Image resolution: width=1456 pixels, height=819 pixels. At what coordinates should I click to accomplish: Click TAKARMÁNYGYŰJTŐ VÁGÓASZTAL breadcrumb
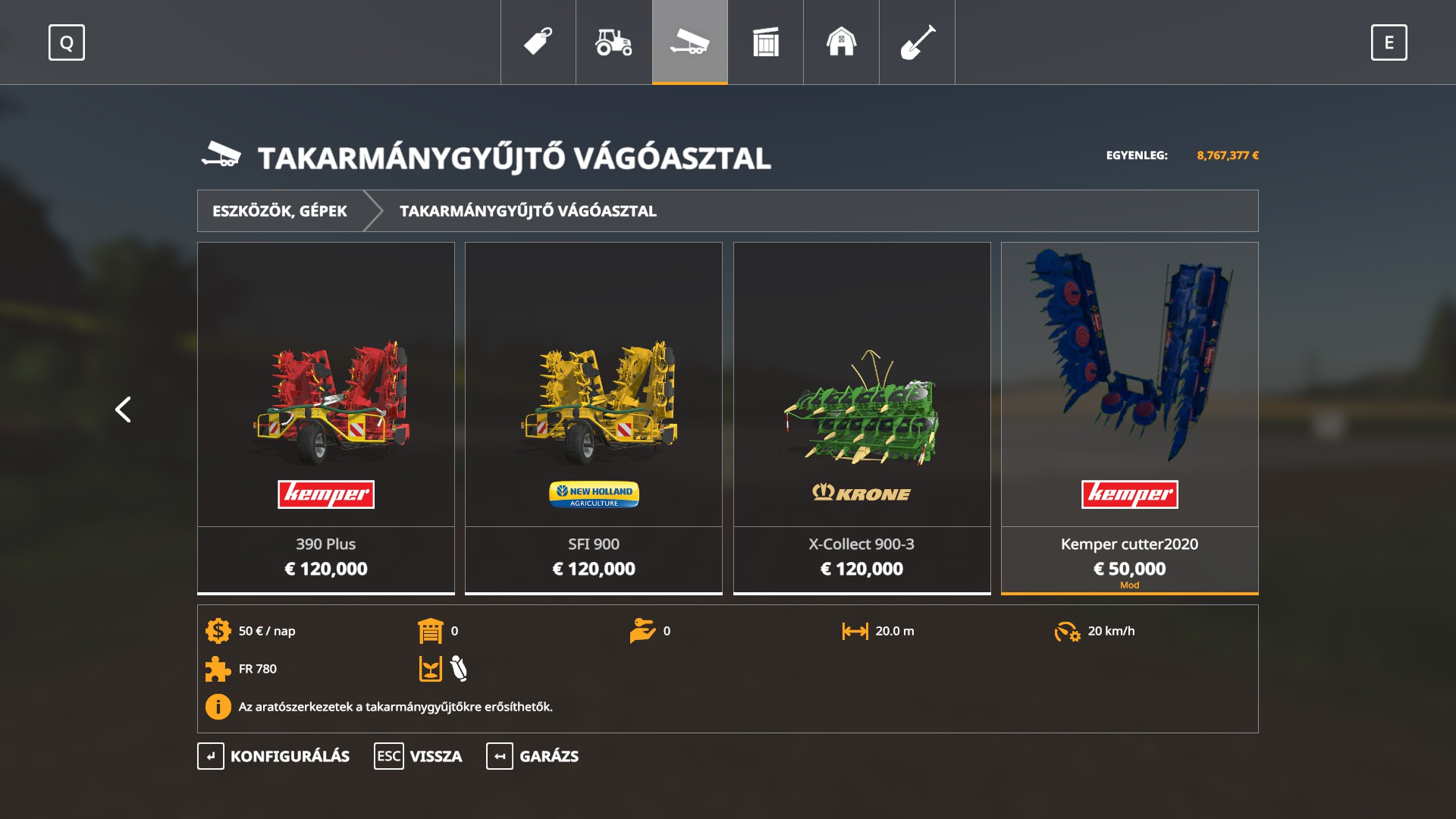click(x=529, y=211)
